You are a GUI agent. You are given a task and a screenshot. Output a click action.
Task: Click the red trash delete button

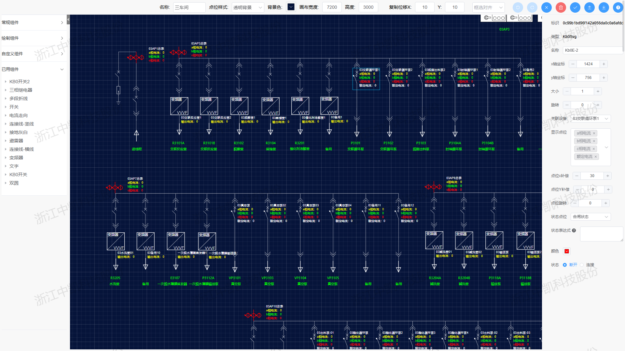561,7
